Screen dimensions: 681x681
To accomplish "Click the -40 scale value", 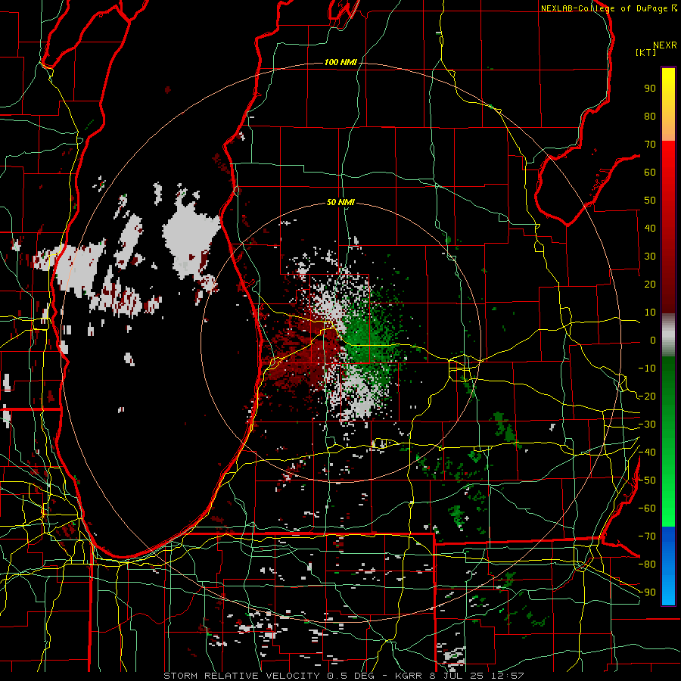I will (647, 452).
